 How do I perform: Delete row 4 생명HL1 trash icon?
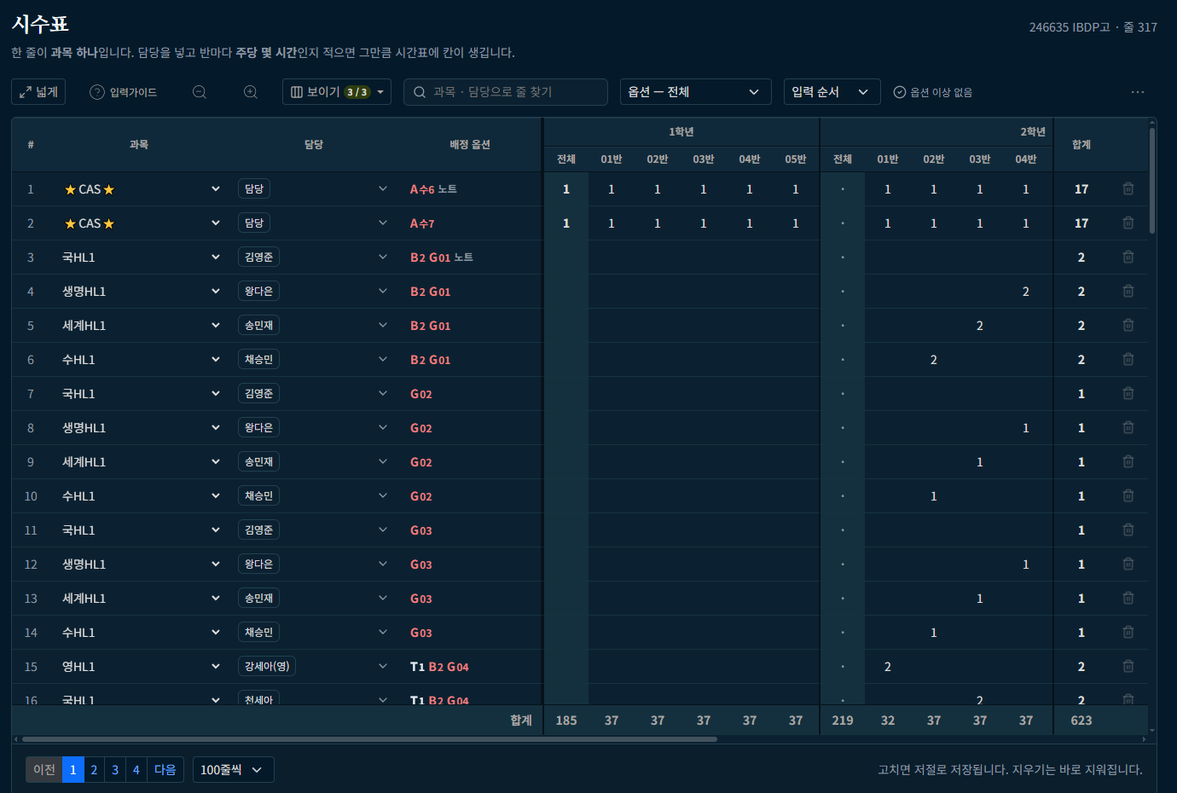(1128, 292)
